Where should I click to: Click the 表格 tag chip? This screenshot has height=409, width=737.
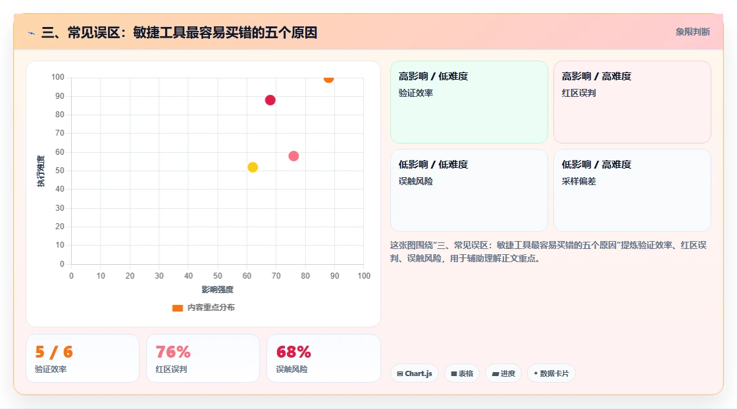[x=462, y=373]
